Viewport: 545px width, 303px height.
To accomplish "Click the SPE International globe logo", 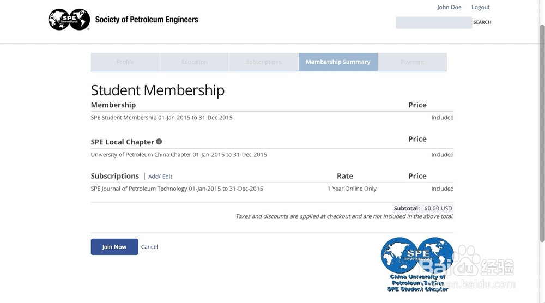I will coord(69,20).
